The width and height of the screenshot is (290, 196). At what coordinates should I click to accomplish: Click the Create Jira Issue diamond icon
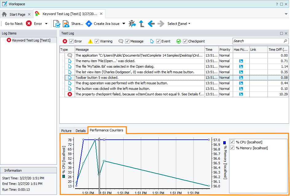pyautogui.click(x=89, y=24)
